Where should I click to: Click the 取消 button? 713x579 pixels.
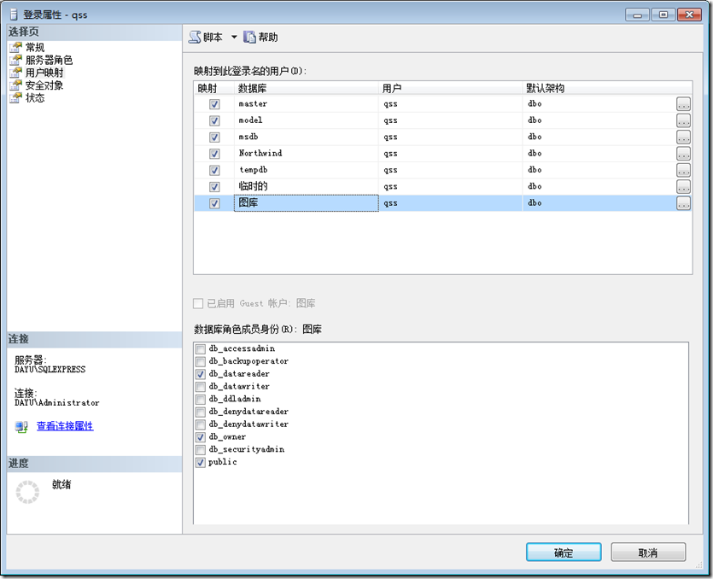(648, 553)
